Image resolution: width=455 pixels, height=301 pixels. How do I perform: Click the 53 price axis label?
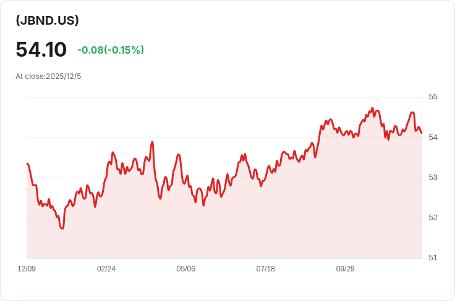(433, 178)
